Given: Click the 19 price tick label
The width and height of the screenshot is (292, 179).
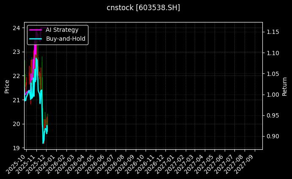Looking at the screenshot, I should tap(17, 148).
